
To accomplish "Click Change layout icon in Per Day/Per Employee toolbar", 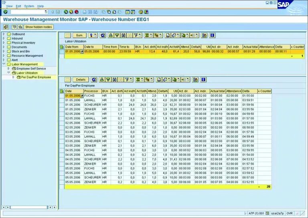I will click(x=195, y=80).
